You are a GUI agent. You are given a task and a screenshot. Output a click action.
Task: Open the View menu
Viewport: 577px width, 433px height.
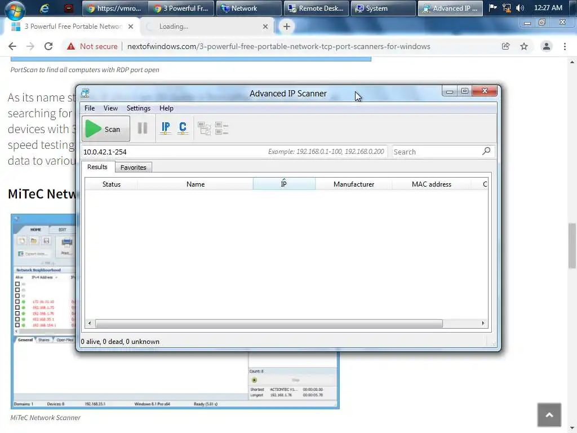pyautogui.click(x=110, y=108)
